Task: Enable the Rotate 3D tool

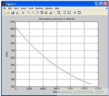Action: point(42,13)
